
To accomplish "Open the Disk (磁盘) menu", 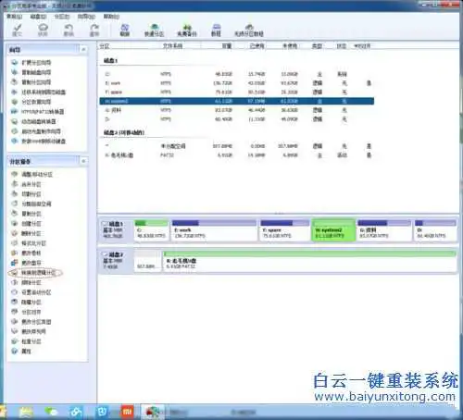I will tap(38, 17).
